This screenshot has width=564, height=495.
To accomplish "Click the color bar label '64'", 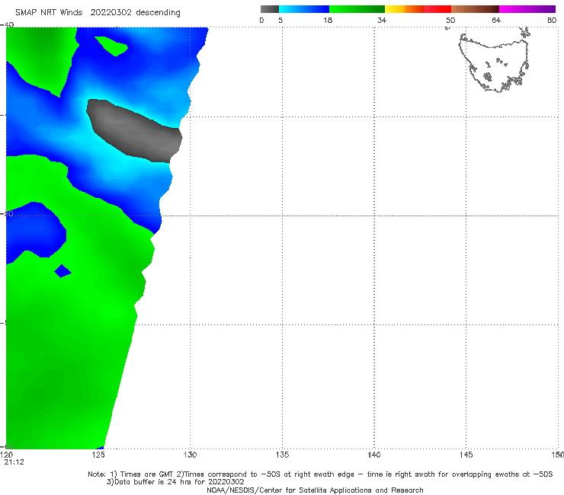I will [496, 21].
